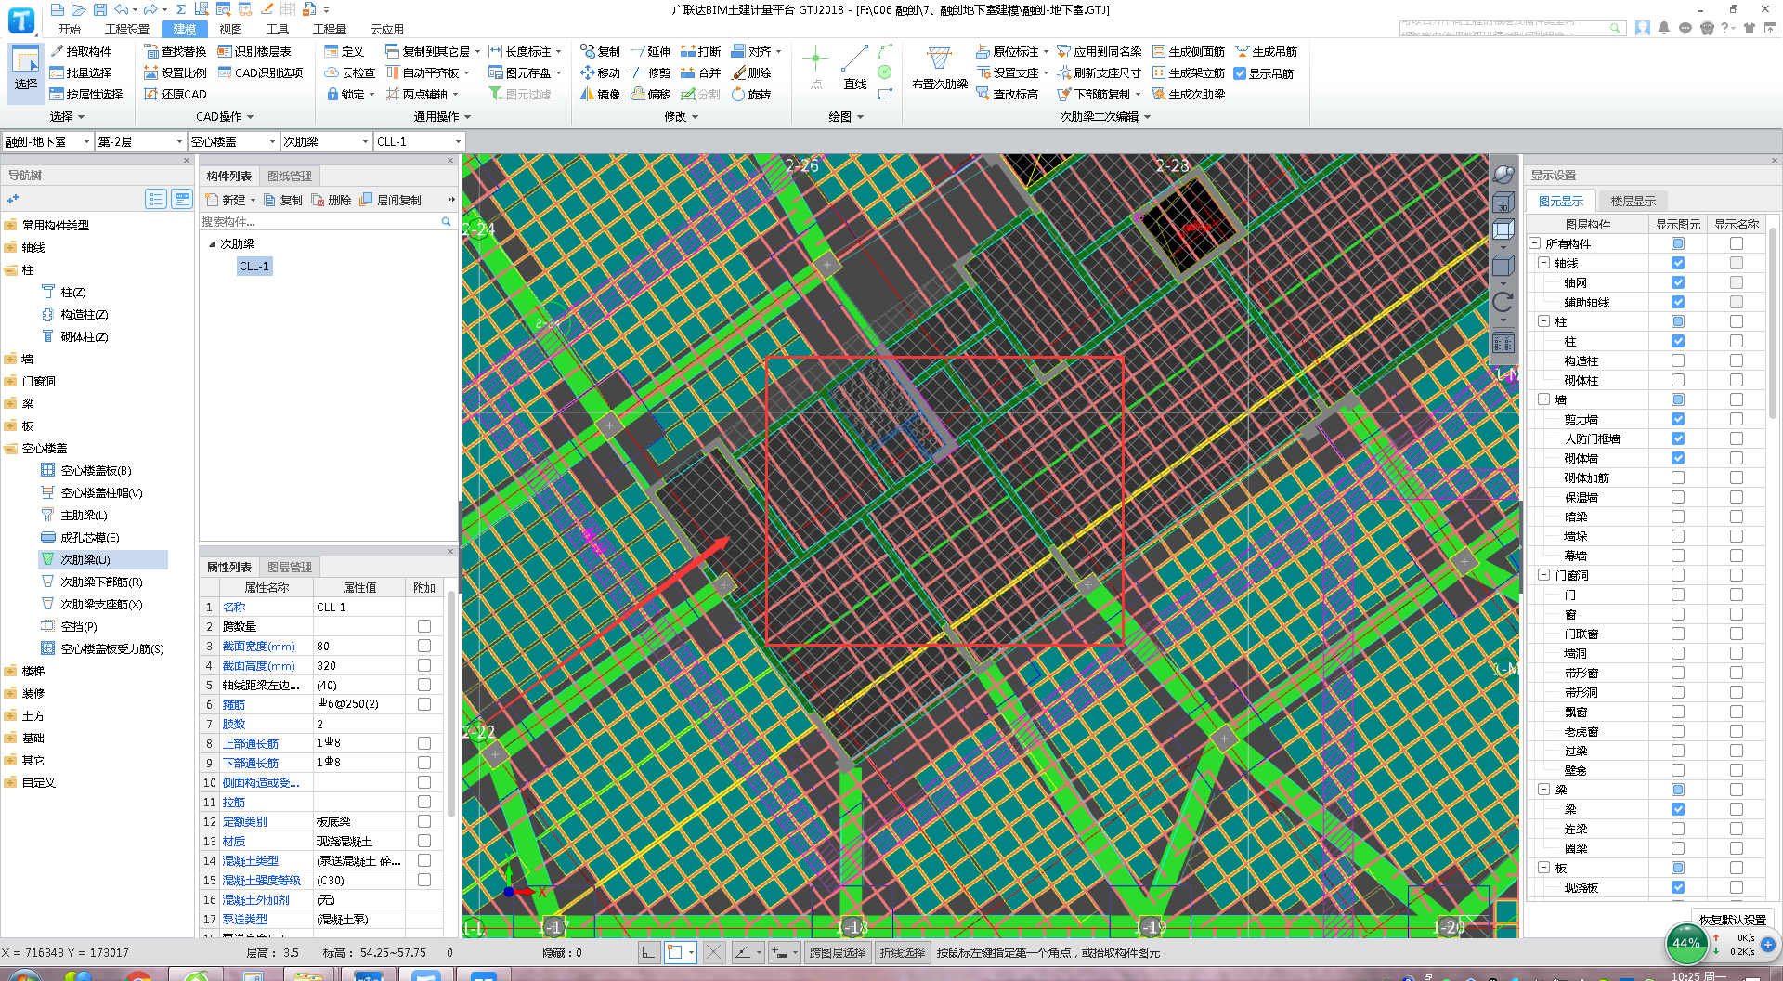Select the 打断 tool
The height and width of the screenshot is (981, 1783).
(700, 51)
